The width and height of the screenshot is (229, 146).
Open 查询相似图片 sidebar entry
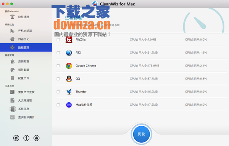click(26, 117)
